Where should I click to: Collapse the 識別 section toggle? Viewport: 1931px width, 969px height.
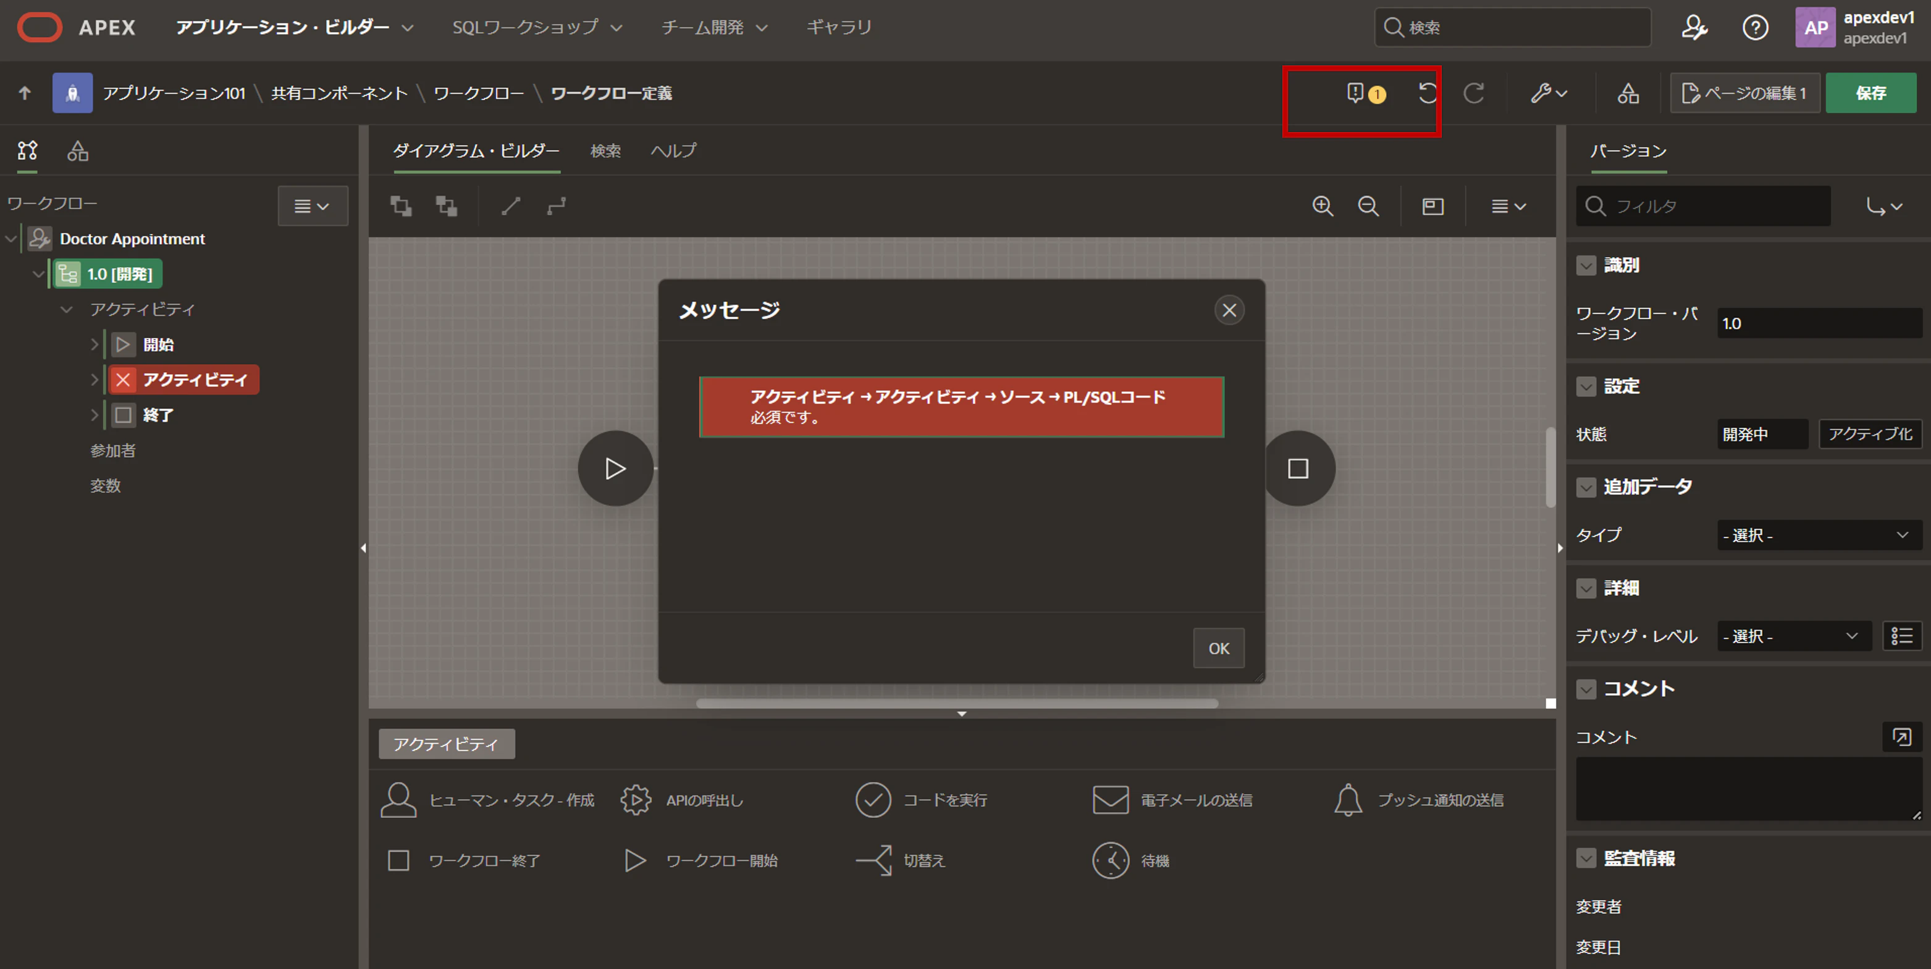point(1586,265)
